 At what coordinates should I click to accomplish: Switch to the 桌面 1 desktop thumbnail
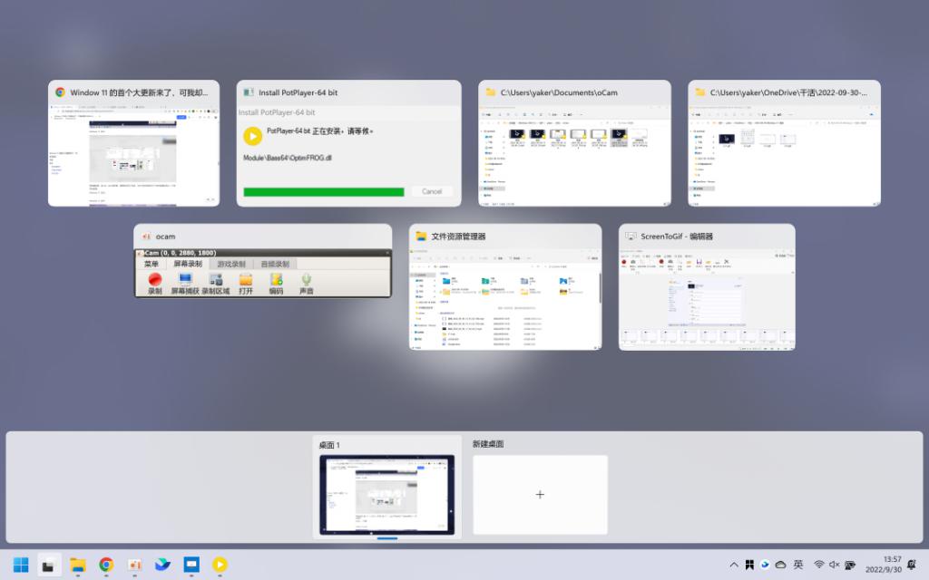coord(387,494)
